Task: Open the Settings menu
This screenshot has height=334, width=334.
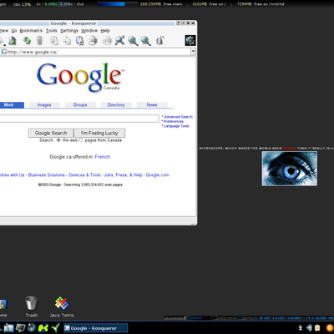Action: (69, 31)
